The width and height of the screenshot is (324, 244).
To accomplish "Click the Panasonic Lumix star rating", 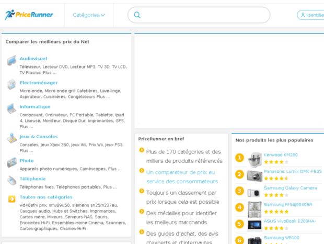I will pyautogui.click(x=276, y=179).
